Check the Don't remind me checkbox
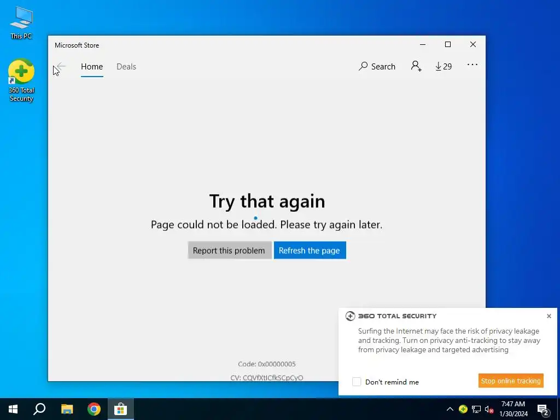This screenshot has width=560, height=420. click(x=357, y=382)
